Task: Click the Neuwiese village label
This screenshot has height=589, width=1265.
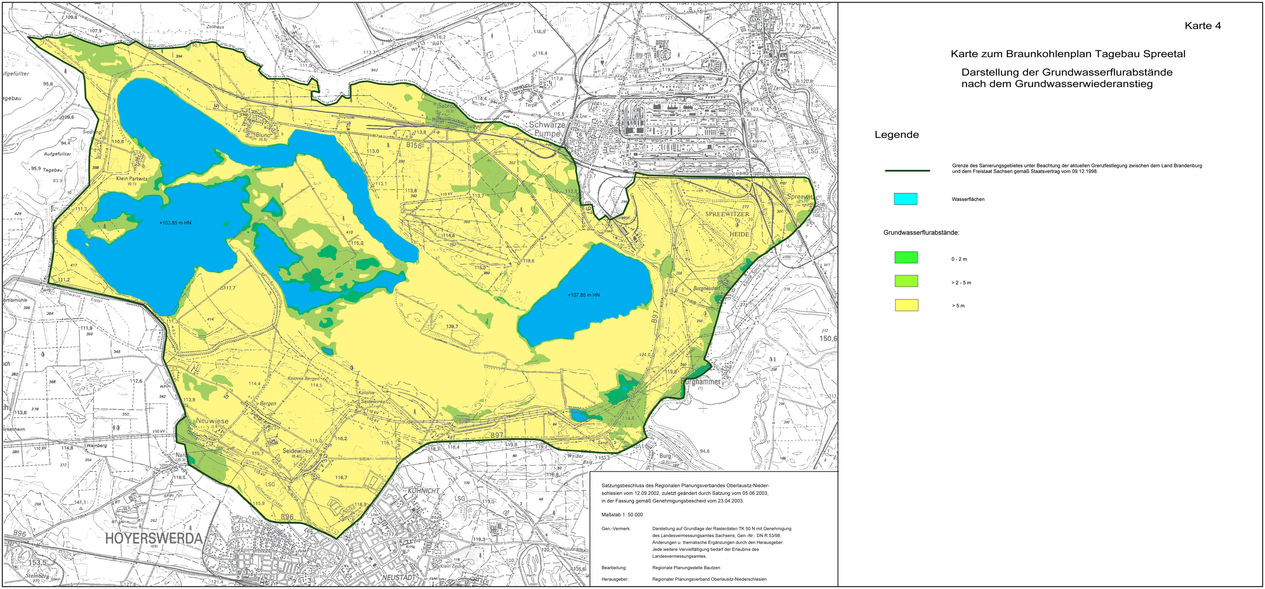Action: click(x=212, y=421)
